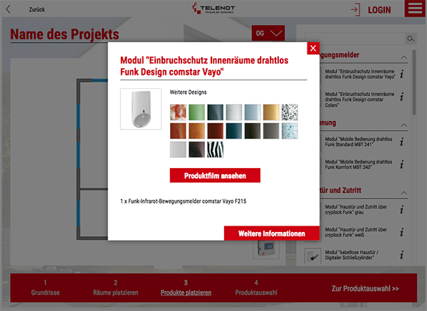Click the search field in the product panel
This screenshot has width=427, height=311.
point(355,38)
